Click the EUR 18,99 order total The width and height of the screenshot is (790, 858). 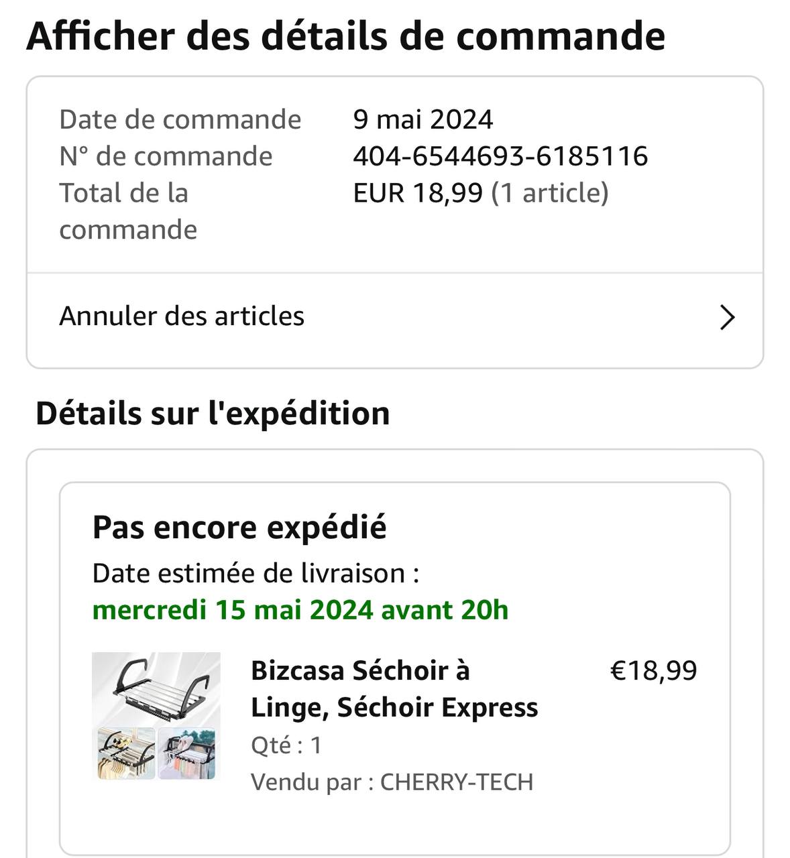point(418,193)
